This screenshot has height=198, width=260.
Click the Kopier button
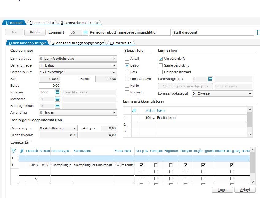click(35, 32)
